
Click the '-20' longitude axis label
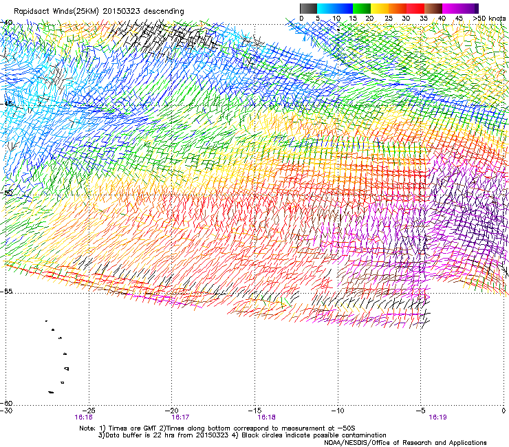(x=172, y=411)
